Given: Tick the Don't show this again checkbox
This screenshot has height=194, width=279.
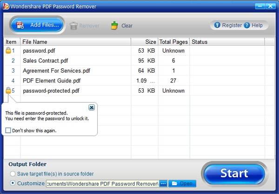Looking at the screenshot, I should coord(8,130).
